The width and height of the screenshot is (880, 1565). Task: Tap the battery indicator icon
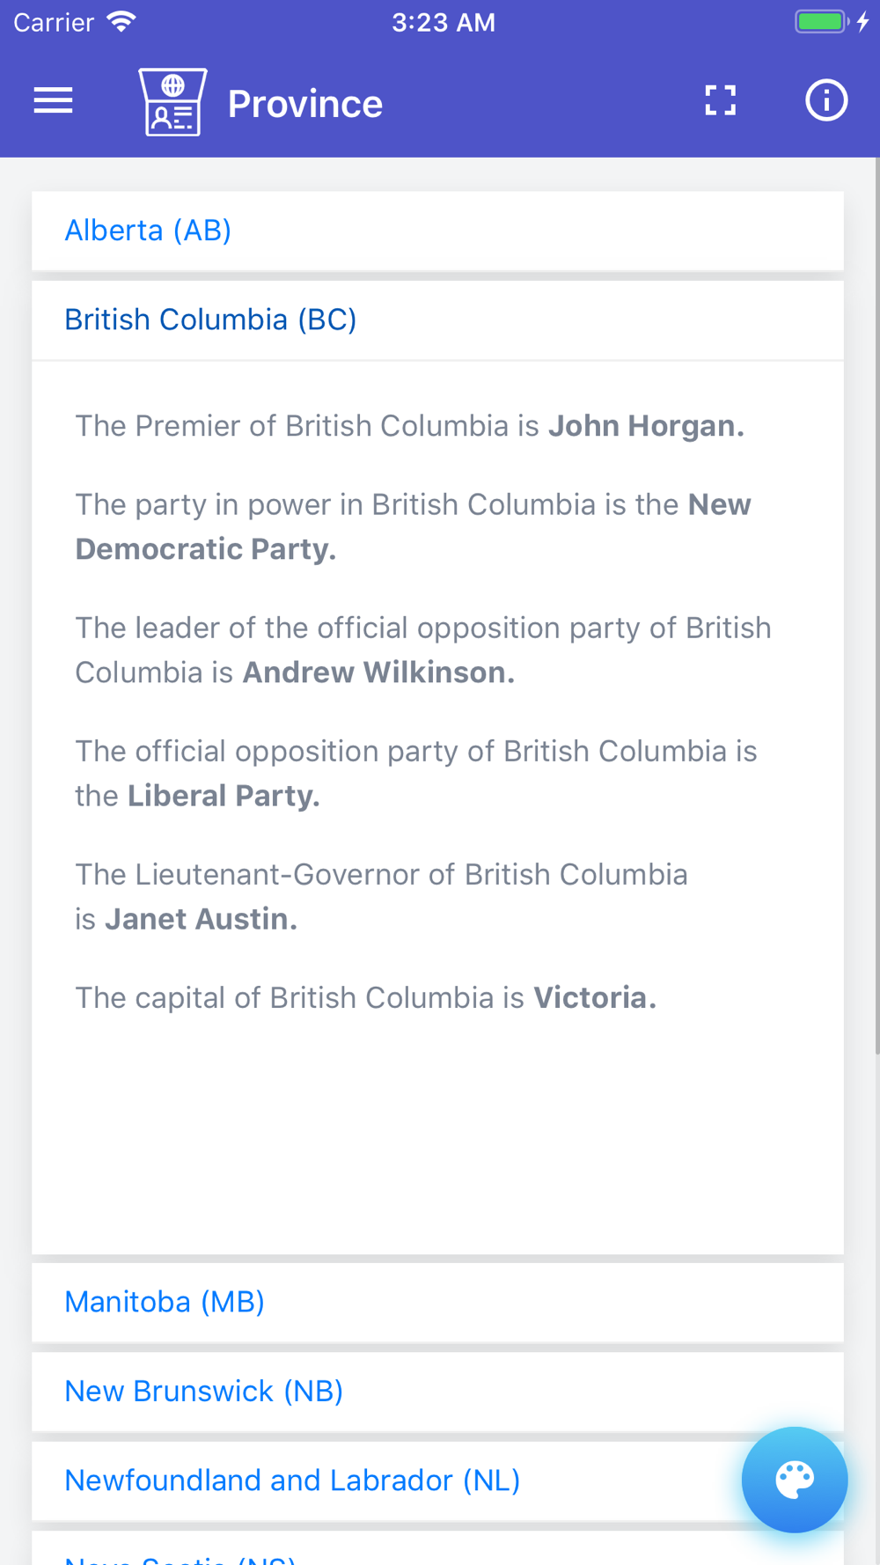tap(820, 22)
